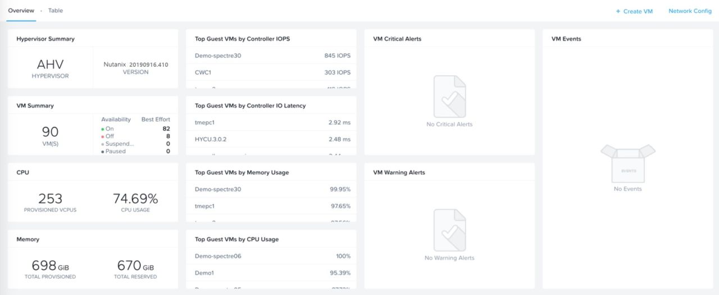
Task: Select the Overview tab
Action: 21,11
